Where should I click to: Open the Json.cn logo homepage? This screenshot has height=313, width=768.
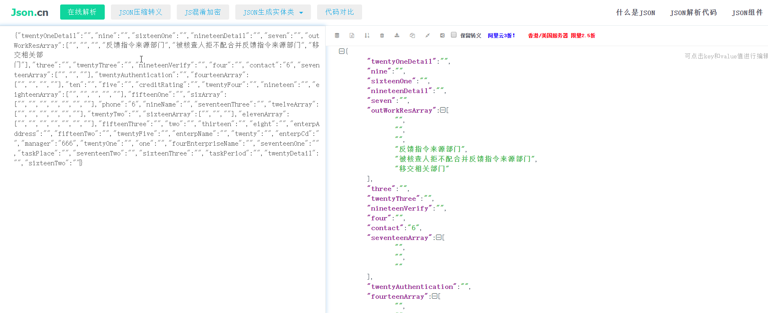click(x=29, y=13)
